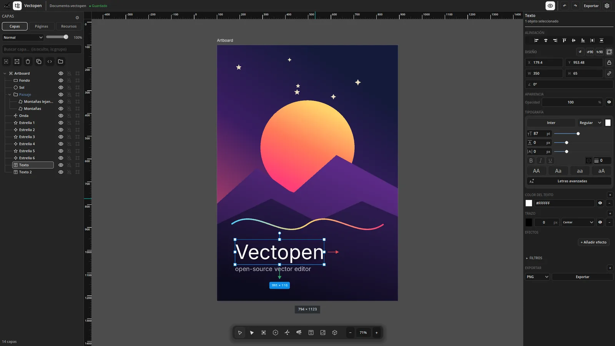Click the 3D cube component tool
Screen dimensions: 615x346
[x=335, y=333]
